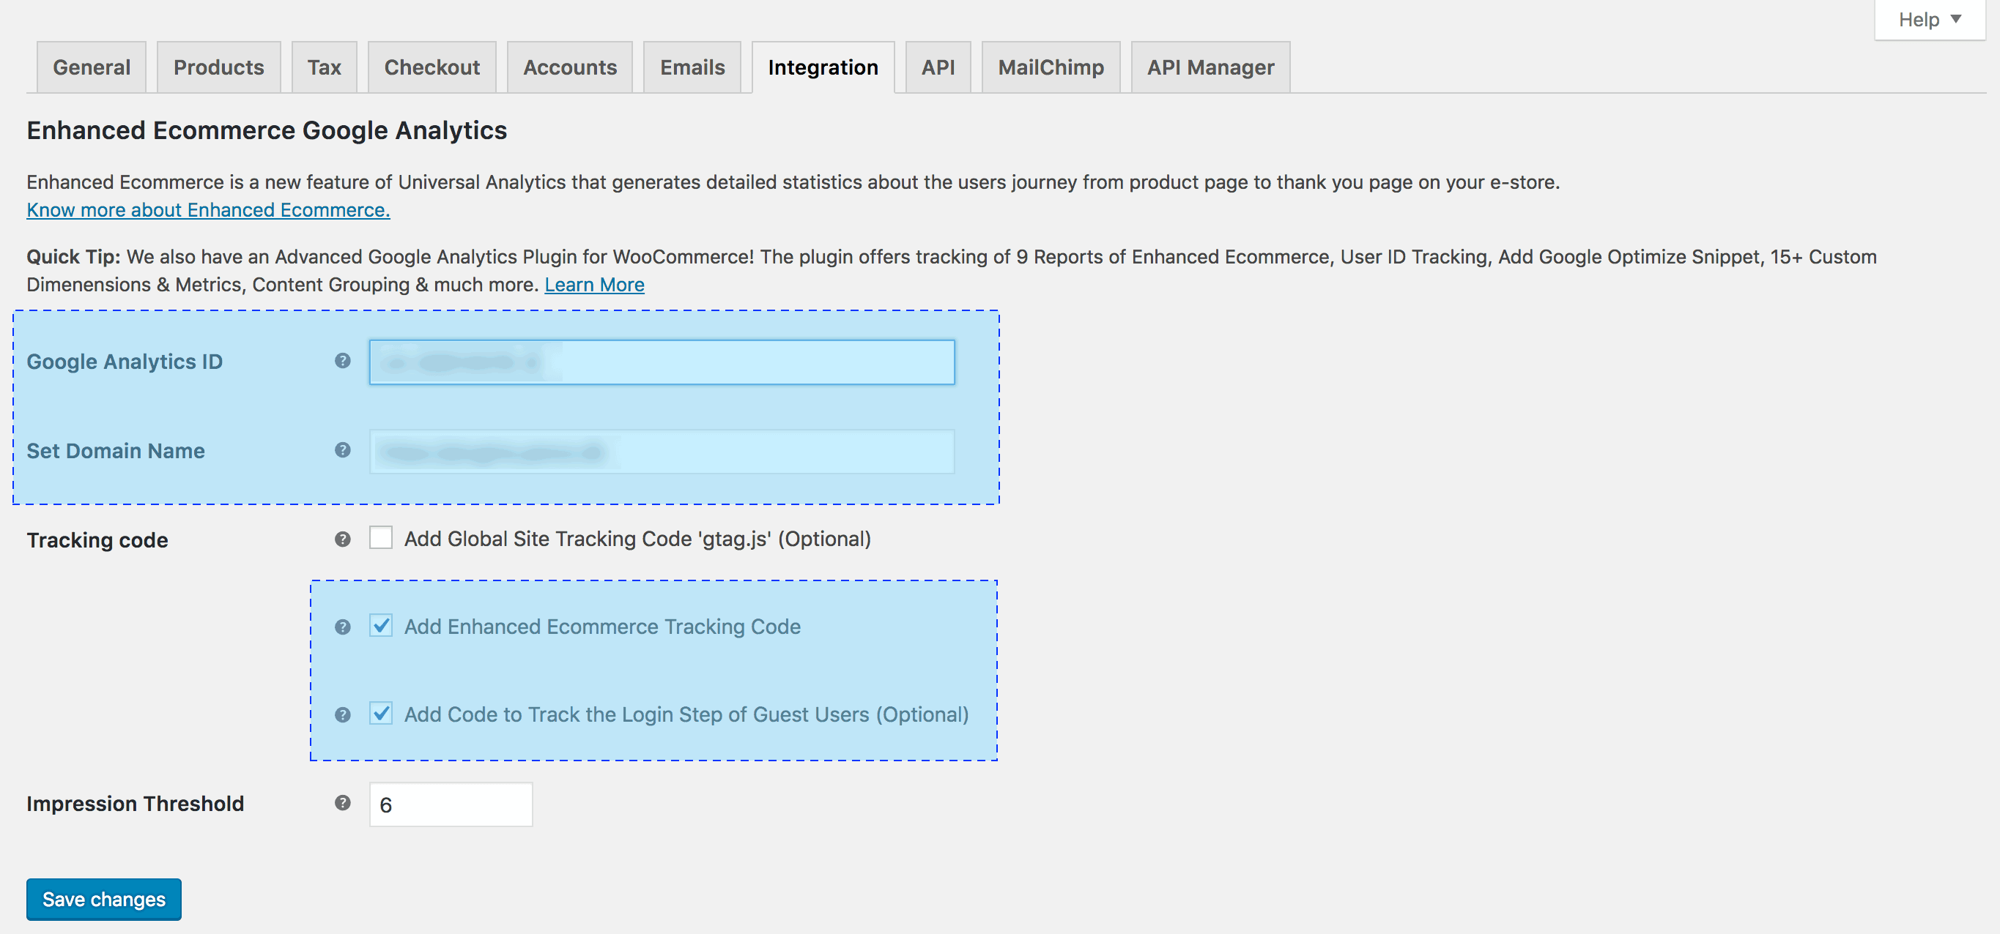The width and height of the screenshot is (2000, 934).
Task: Uncheck Add Enhanced Ecommerce Tracking Code
Action: 380,625
